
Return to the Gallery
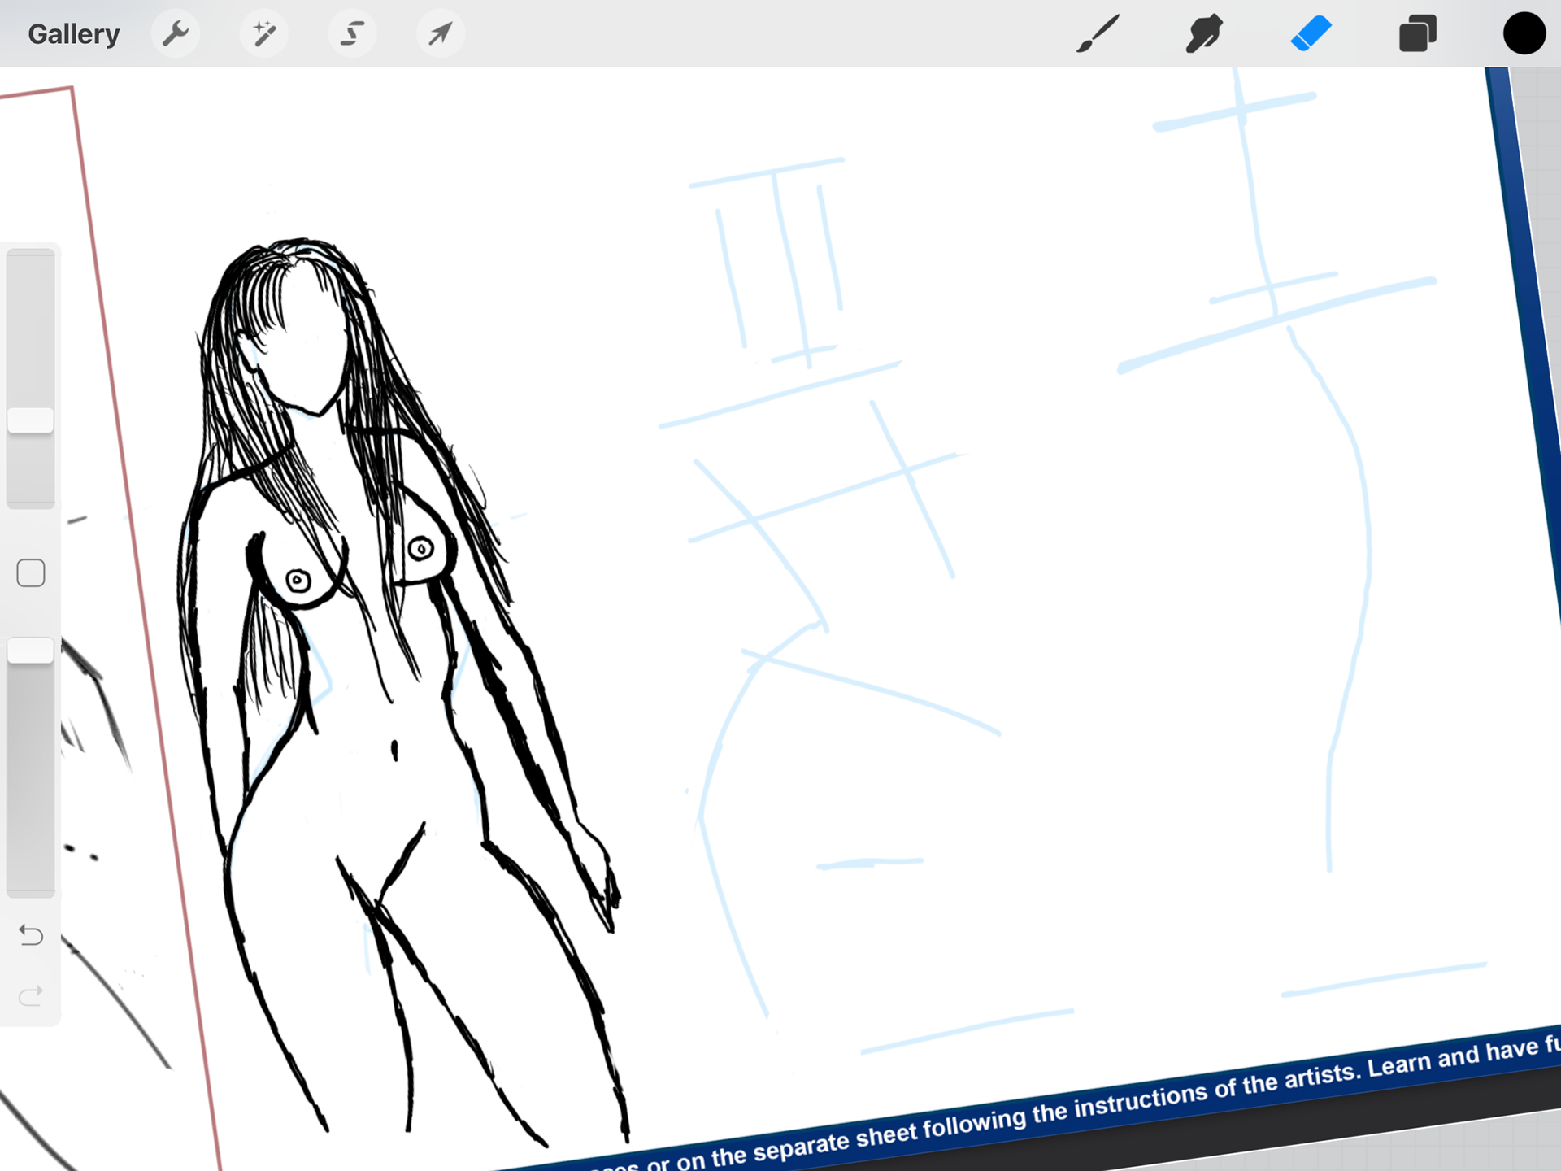(73, 34)
